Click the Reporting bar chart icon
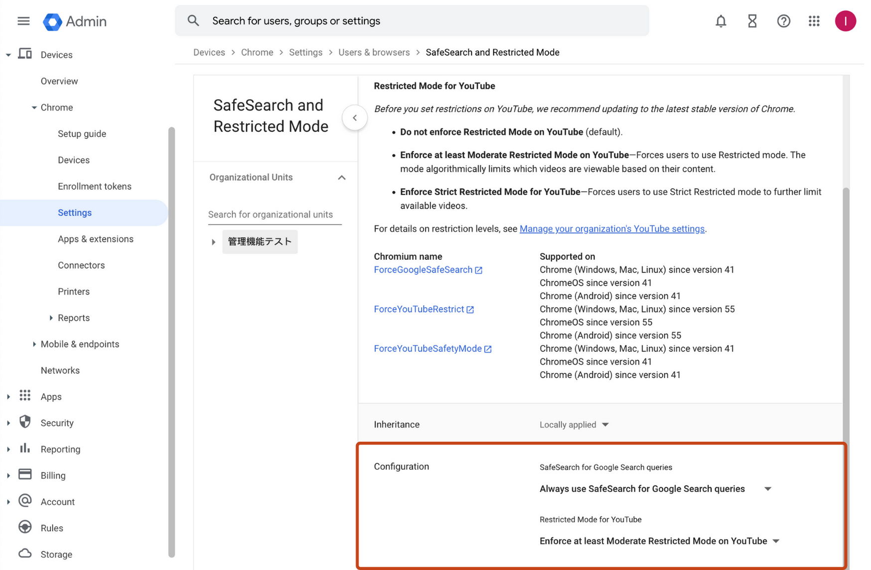This screenshot has width=871, height=570. click(25, 449)
